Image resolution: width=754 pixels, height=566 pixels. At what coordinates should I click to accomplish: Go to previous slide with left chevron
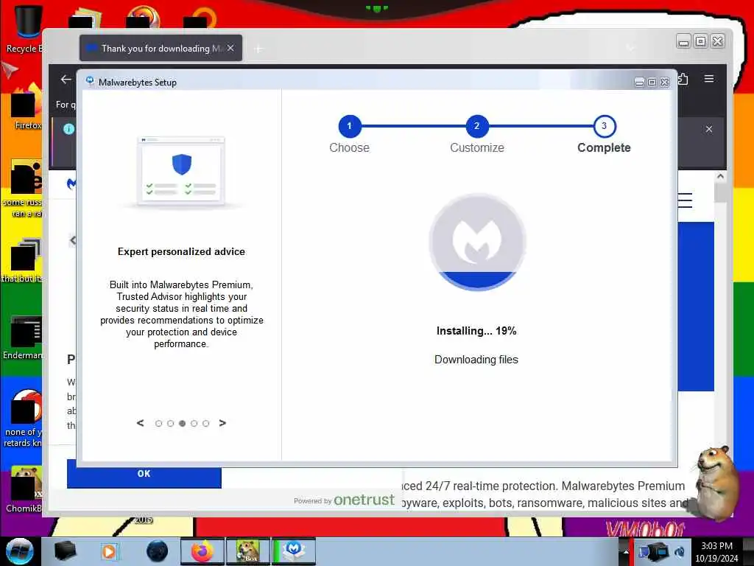pos(140,423)
